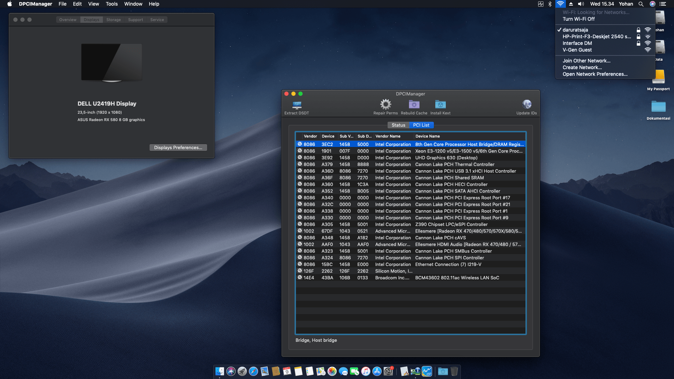The width and height of the screenshot is (674, 379).
Task: Open the volume menu in the menu bar
Action: (x=581, y=4)
